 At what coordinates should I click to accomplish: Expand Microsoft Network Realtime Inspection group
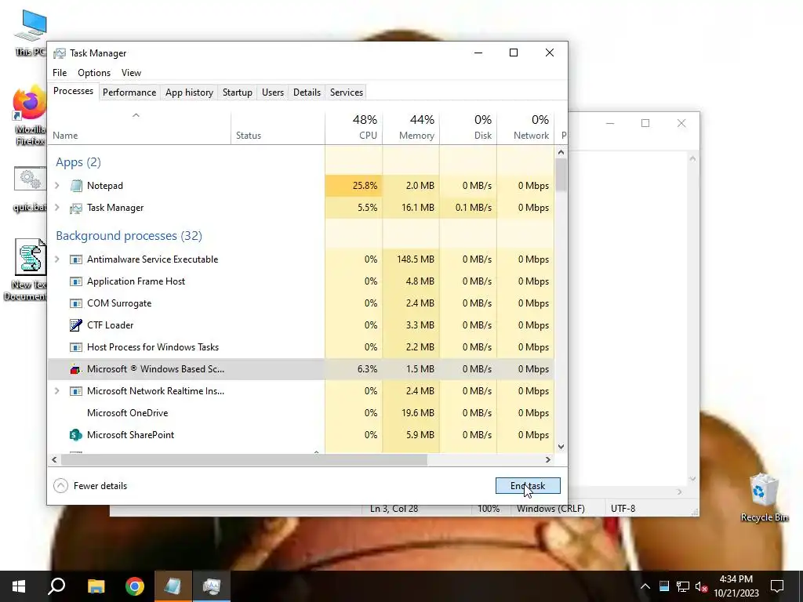click(x=57, y=391)
